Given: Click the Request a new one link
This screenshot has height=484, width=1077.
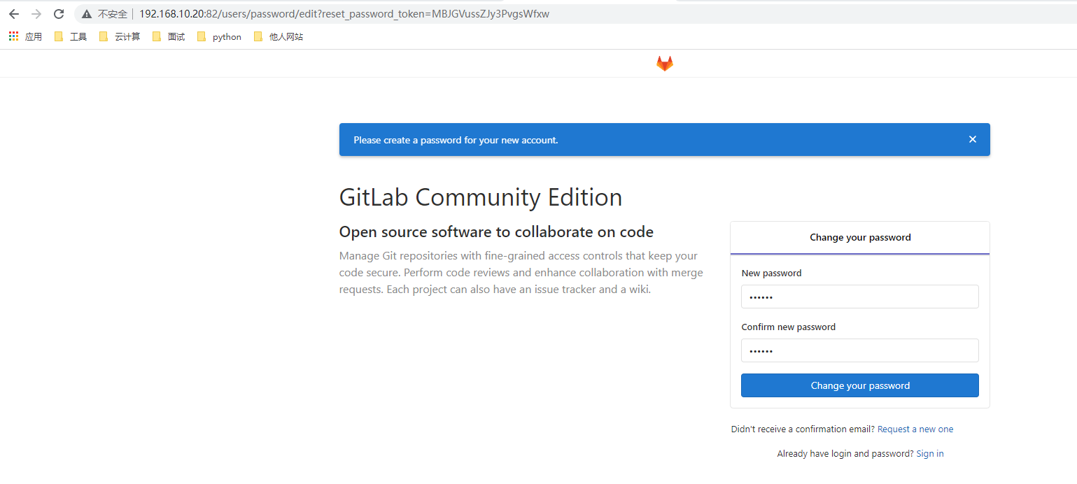Looking at the screenshot, I should point(915,429).
